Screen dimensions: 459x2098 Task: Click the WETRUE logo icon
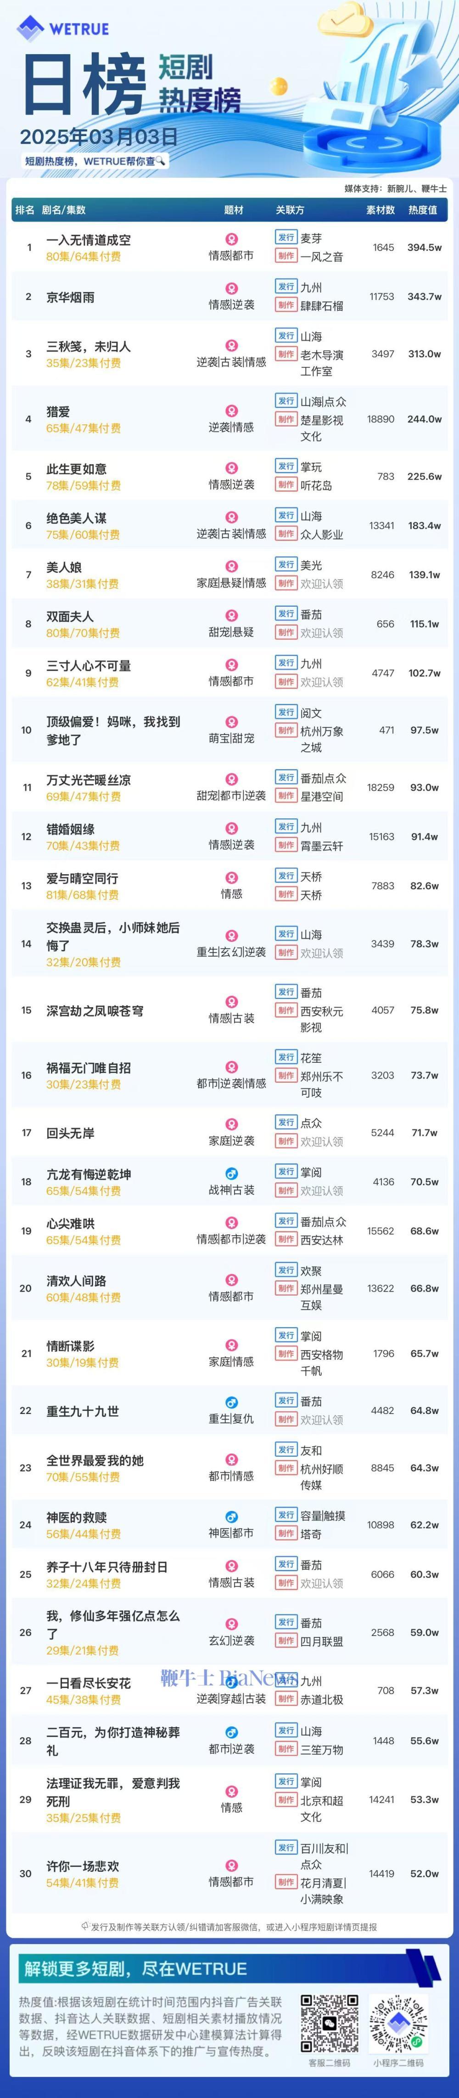[x=30, y=29]
